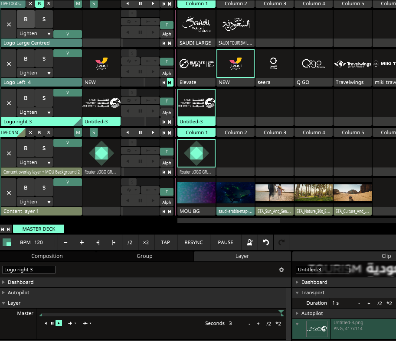Viewport: 396px width, 341px height.
Task: Pause the top LIVE LOGO group playback
Action: (x=139, y=3)
